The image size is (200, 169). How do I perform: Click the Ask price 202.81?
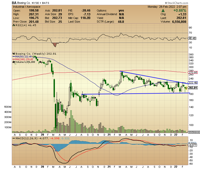(x=57, y=11)
